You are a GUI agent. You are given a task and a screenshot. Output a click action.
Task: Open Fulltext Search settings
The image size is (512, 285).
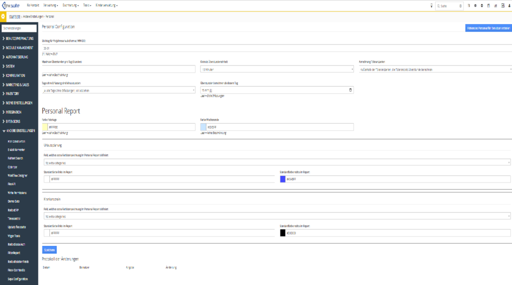click(x=15, y=158)
